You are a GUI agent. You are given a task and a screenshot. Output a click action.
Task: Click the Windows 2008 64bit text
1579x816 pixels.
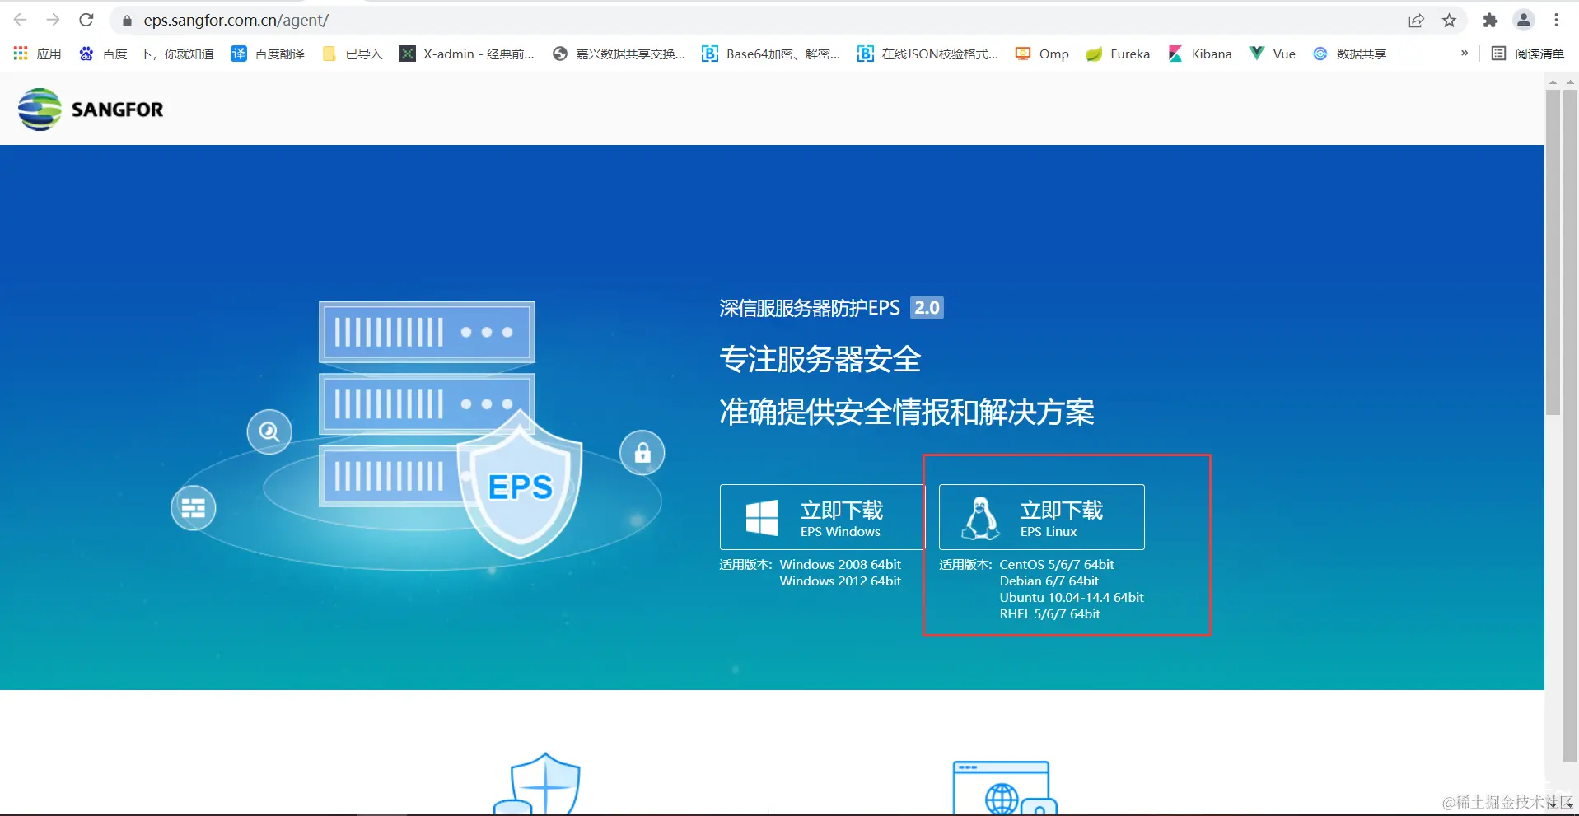pos(840,565)
